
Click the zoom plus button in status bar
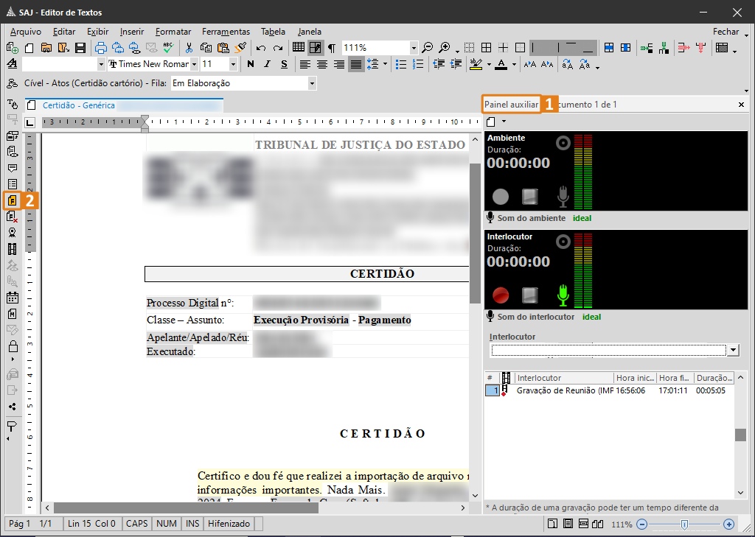(x=728, y=524)
